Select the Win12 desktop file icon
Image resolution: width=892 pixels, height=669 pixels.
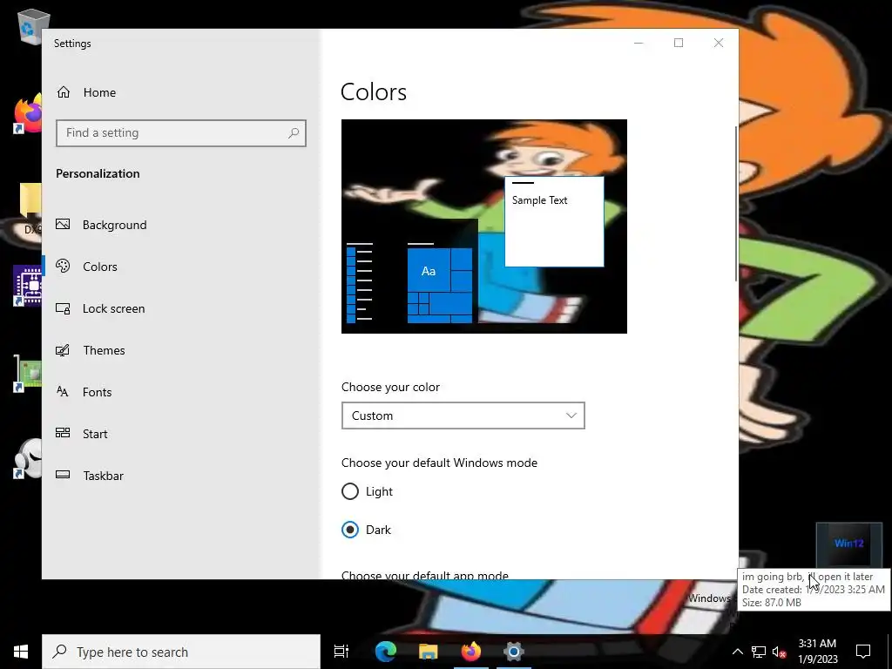point(848,544)
